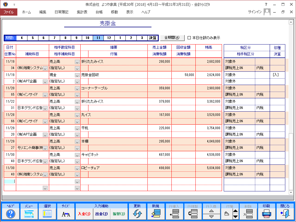Click the 売掛金回収 summary cell
Image resolution: width=296 pixels, height=222 pixels.
(x=114, y=75)
